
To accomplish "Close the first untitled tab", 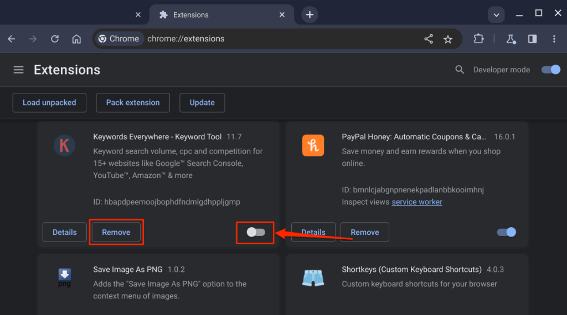I will (x=138, y=15).
